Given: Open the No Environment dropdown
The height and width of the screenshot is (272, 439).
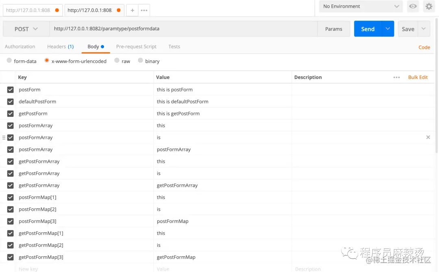Looking at the screenshot, I should coord(361,6).
